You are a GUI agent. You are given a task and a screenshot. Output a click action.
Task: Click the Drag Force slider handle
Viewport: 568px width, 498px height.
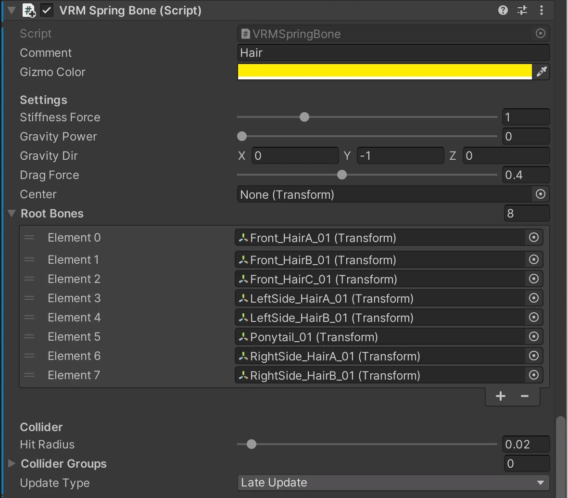coord(342,175)
